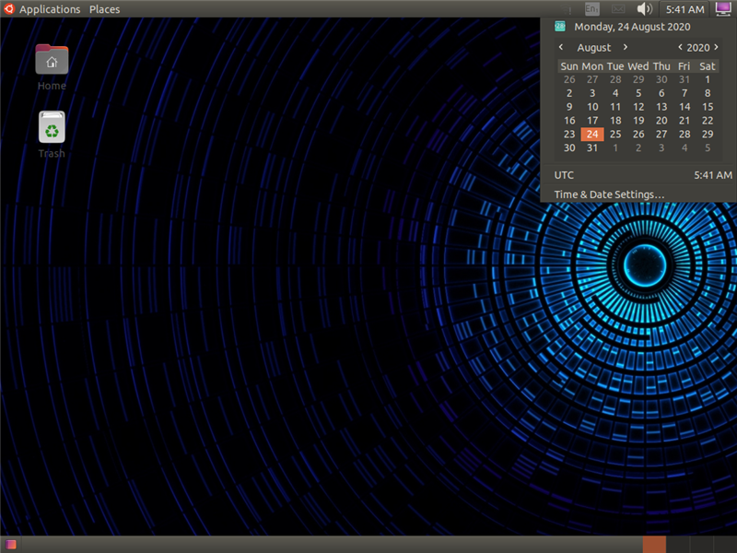Open the En keyboard layout indicator
This screenshot has width=737, height=553.
tap(591, 9)
